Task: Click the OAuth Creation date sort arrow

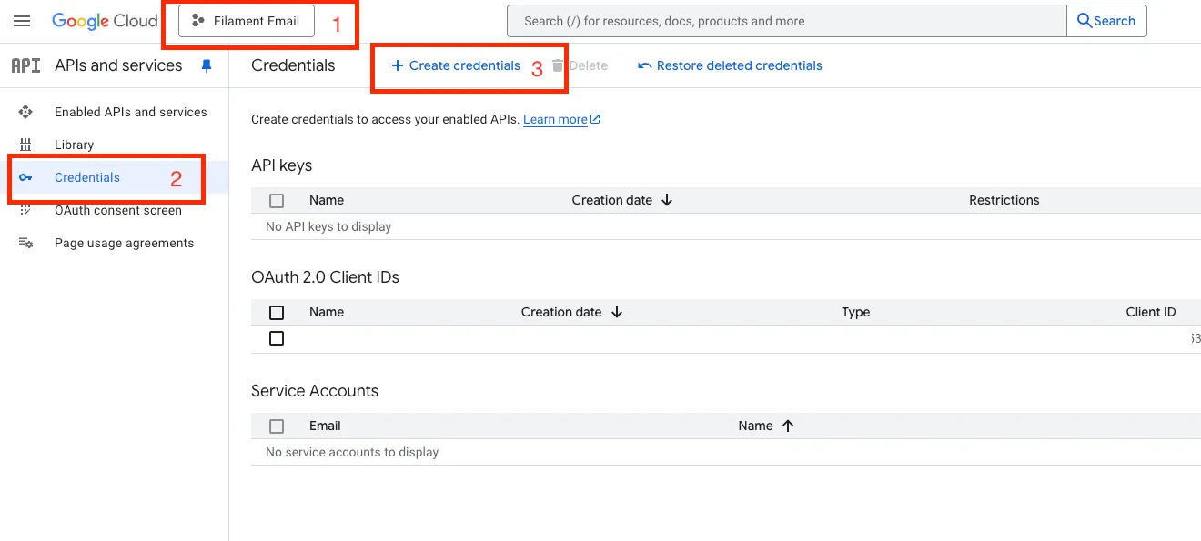Action: [617, 312]
